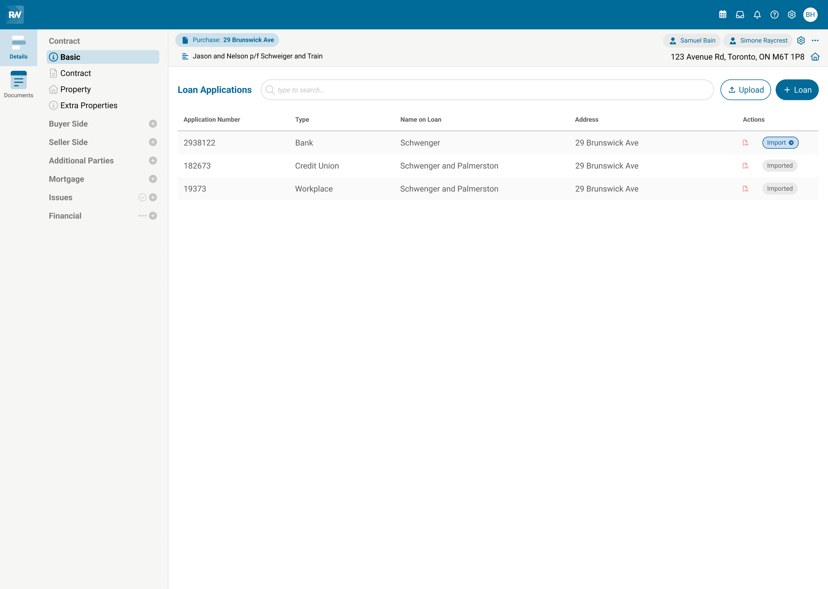
Task: Open the calendar icon in top bar
Action: pyautogui.click(x=722, y=15)
